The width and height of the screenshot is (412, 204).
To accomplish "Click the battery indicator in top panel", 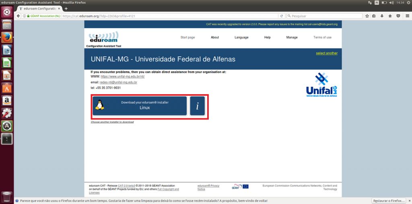I will (x=384, y=2).
